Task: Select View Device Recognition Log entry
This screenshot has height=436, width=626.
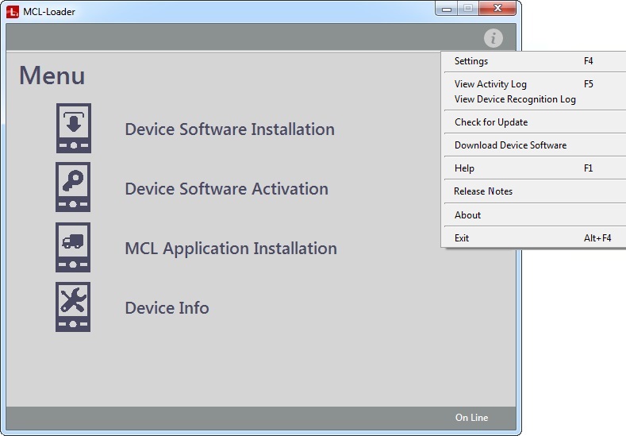Action: pos(535,99)
